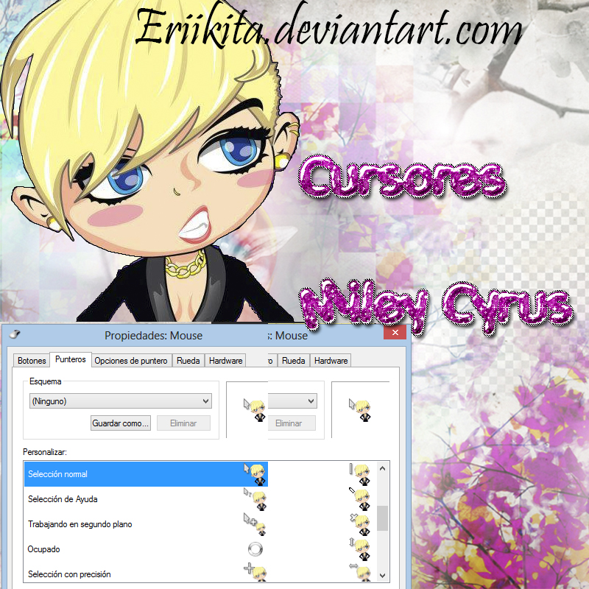This screenshot has width=589, height=589.
Task: Open the Opciones de puntero tab
Action: 131,361
